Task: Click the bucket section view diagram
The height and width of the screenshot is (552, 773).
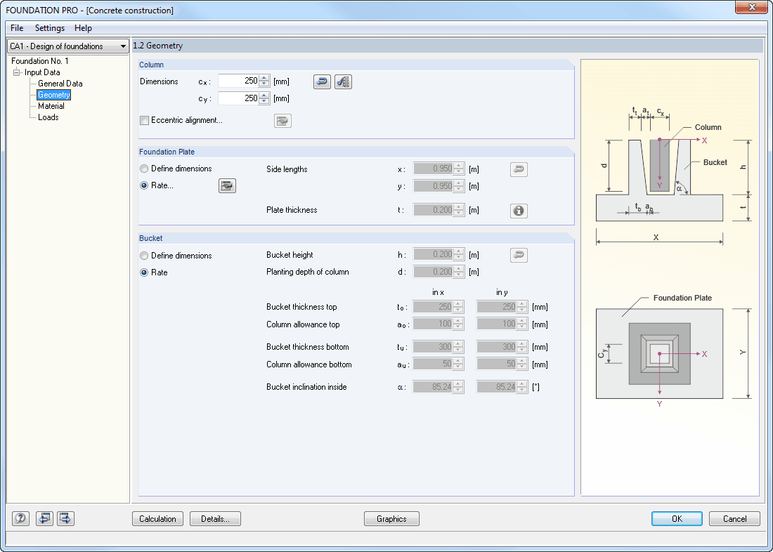Action: (x=660, y=180)
